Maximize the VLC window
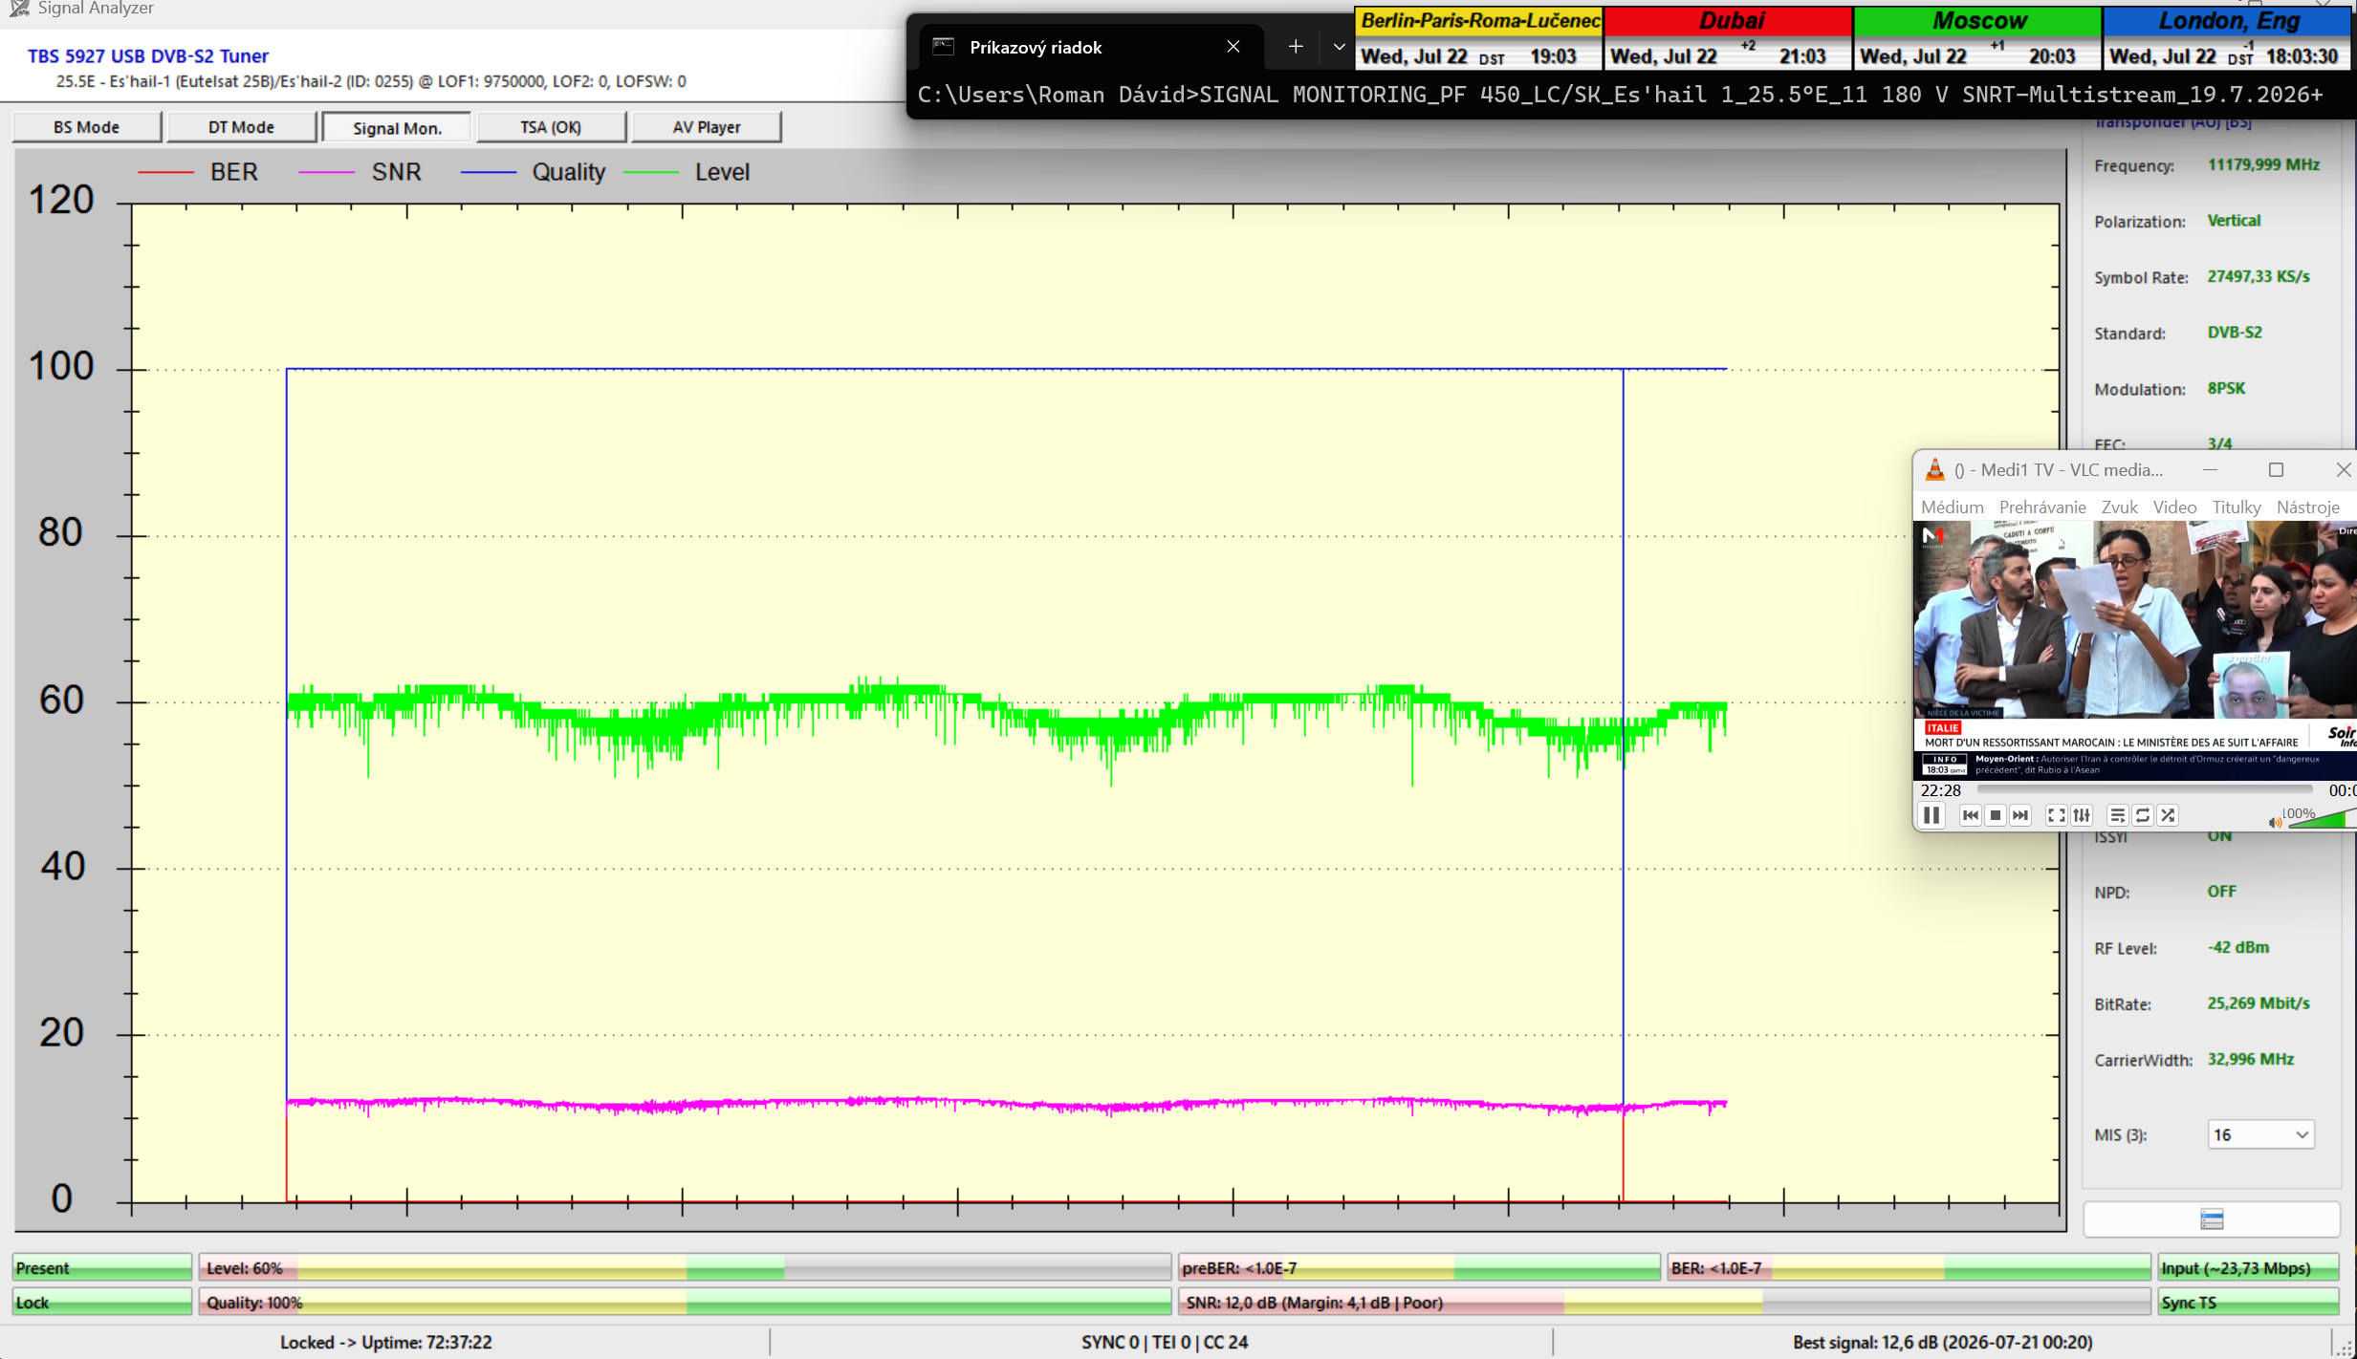2357x1359 pixels. pos(2276,469)
